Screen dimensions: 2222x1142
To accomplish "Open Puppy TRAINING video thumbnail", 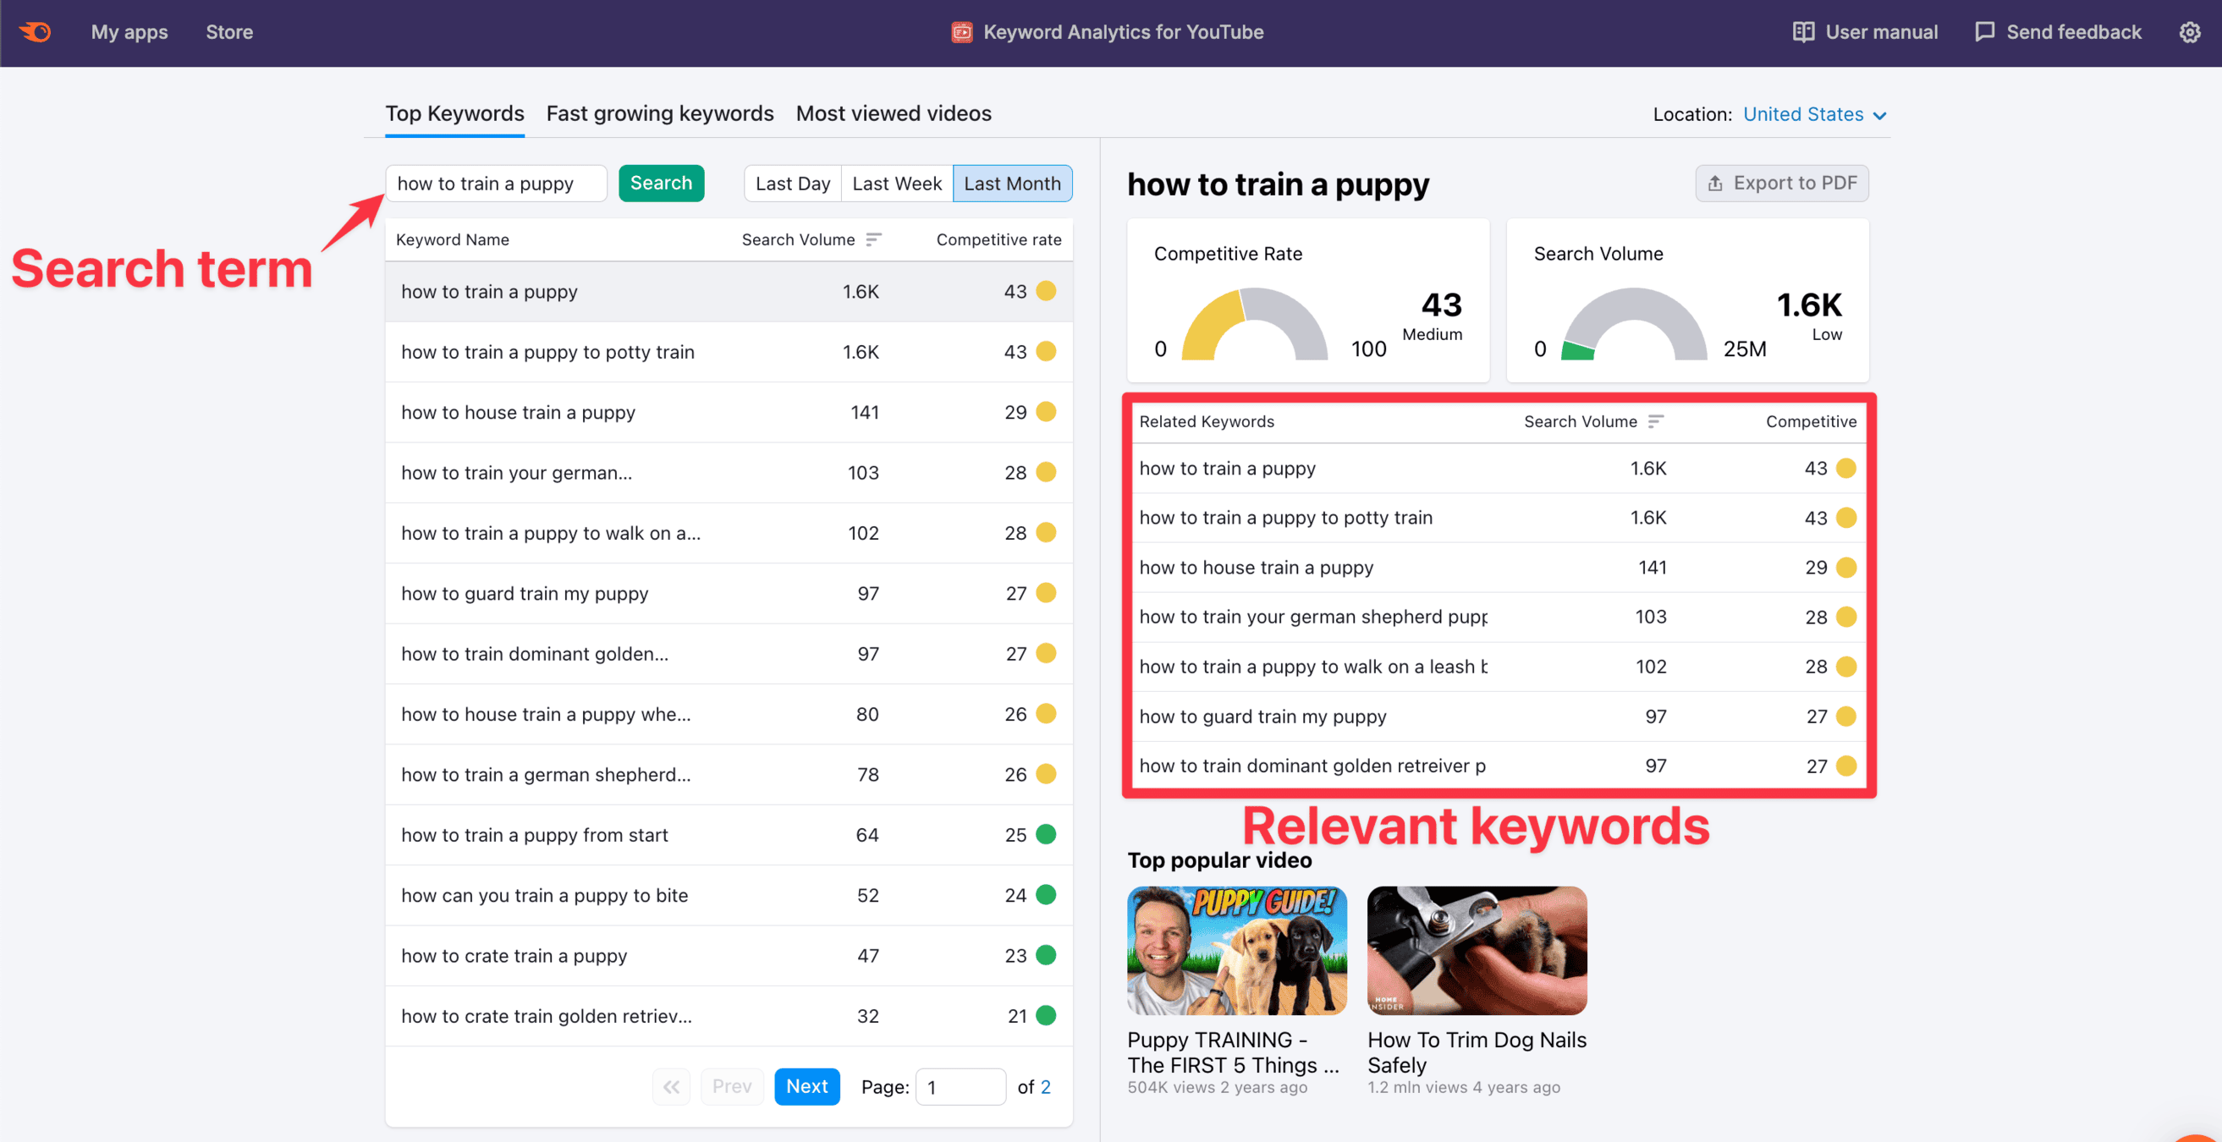I will pos(1236,951).
